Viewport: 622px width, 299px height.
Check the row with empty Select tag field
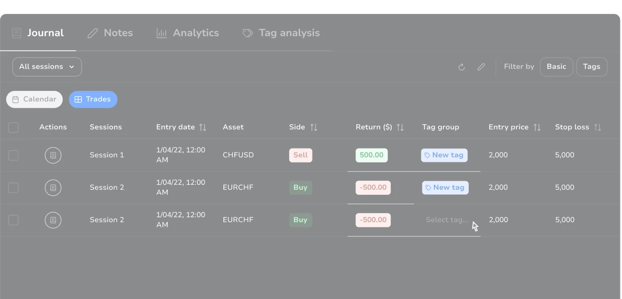(x=13, y=220)
